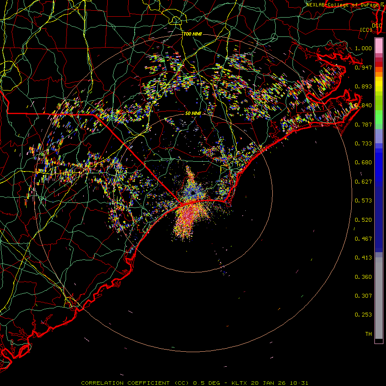This screenshot has height=386, width=386.
Task: Click the 0.787 color scale label
Action: tap(363, 124)
